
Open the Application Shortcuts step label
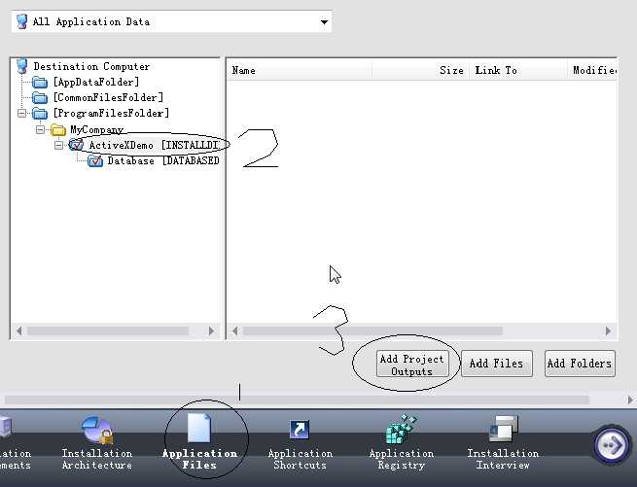tap(300, 459)
